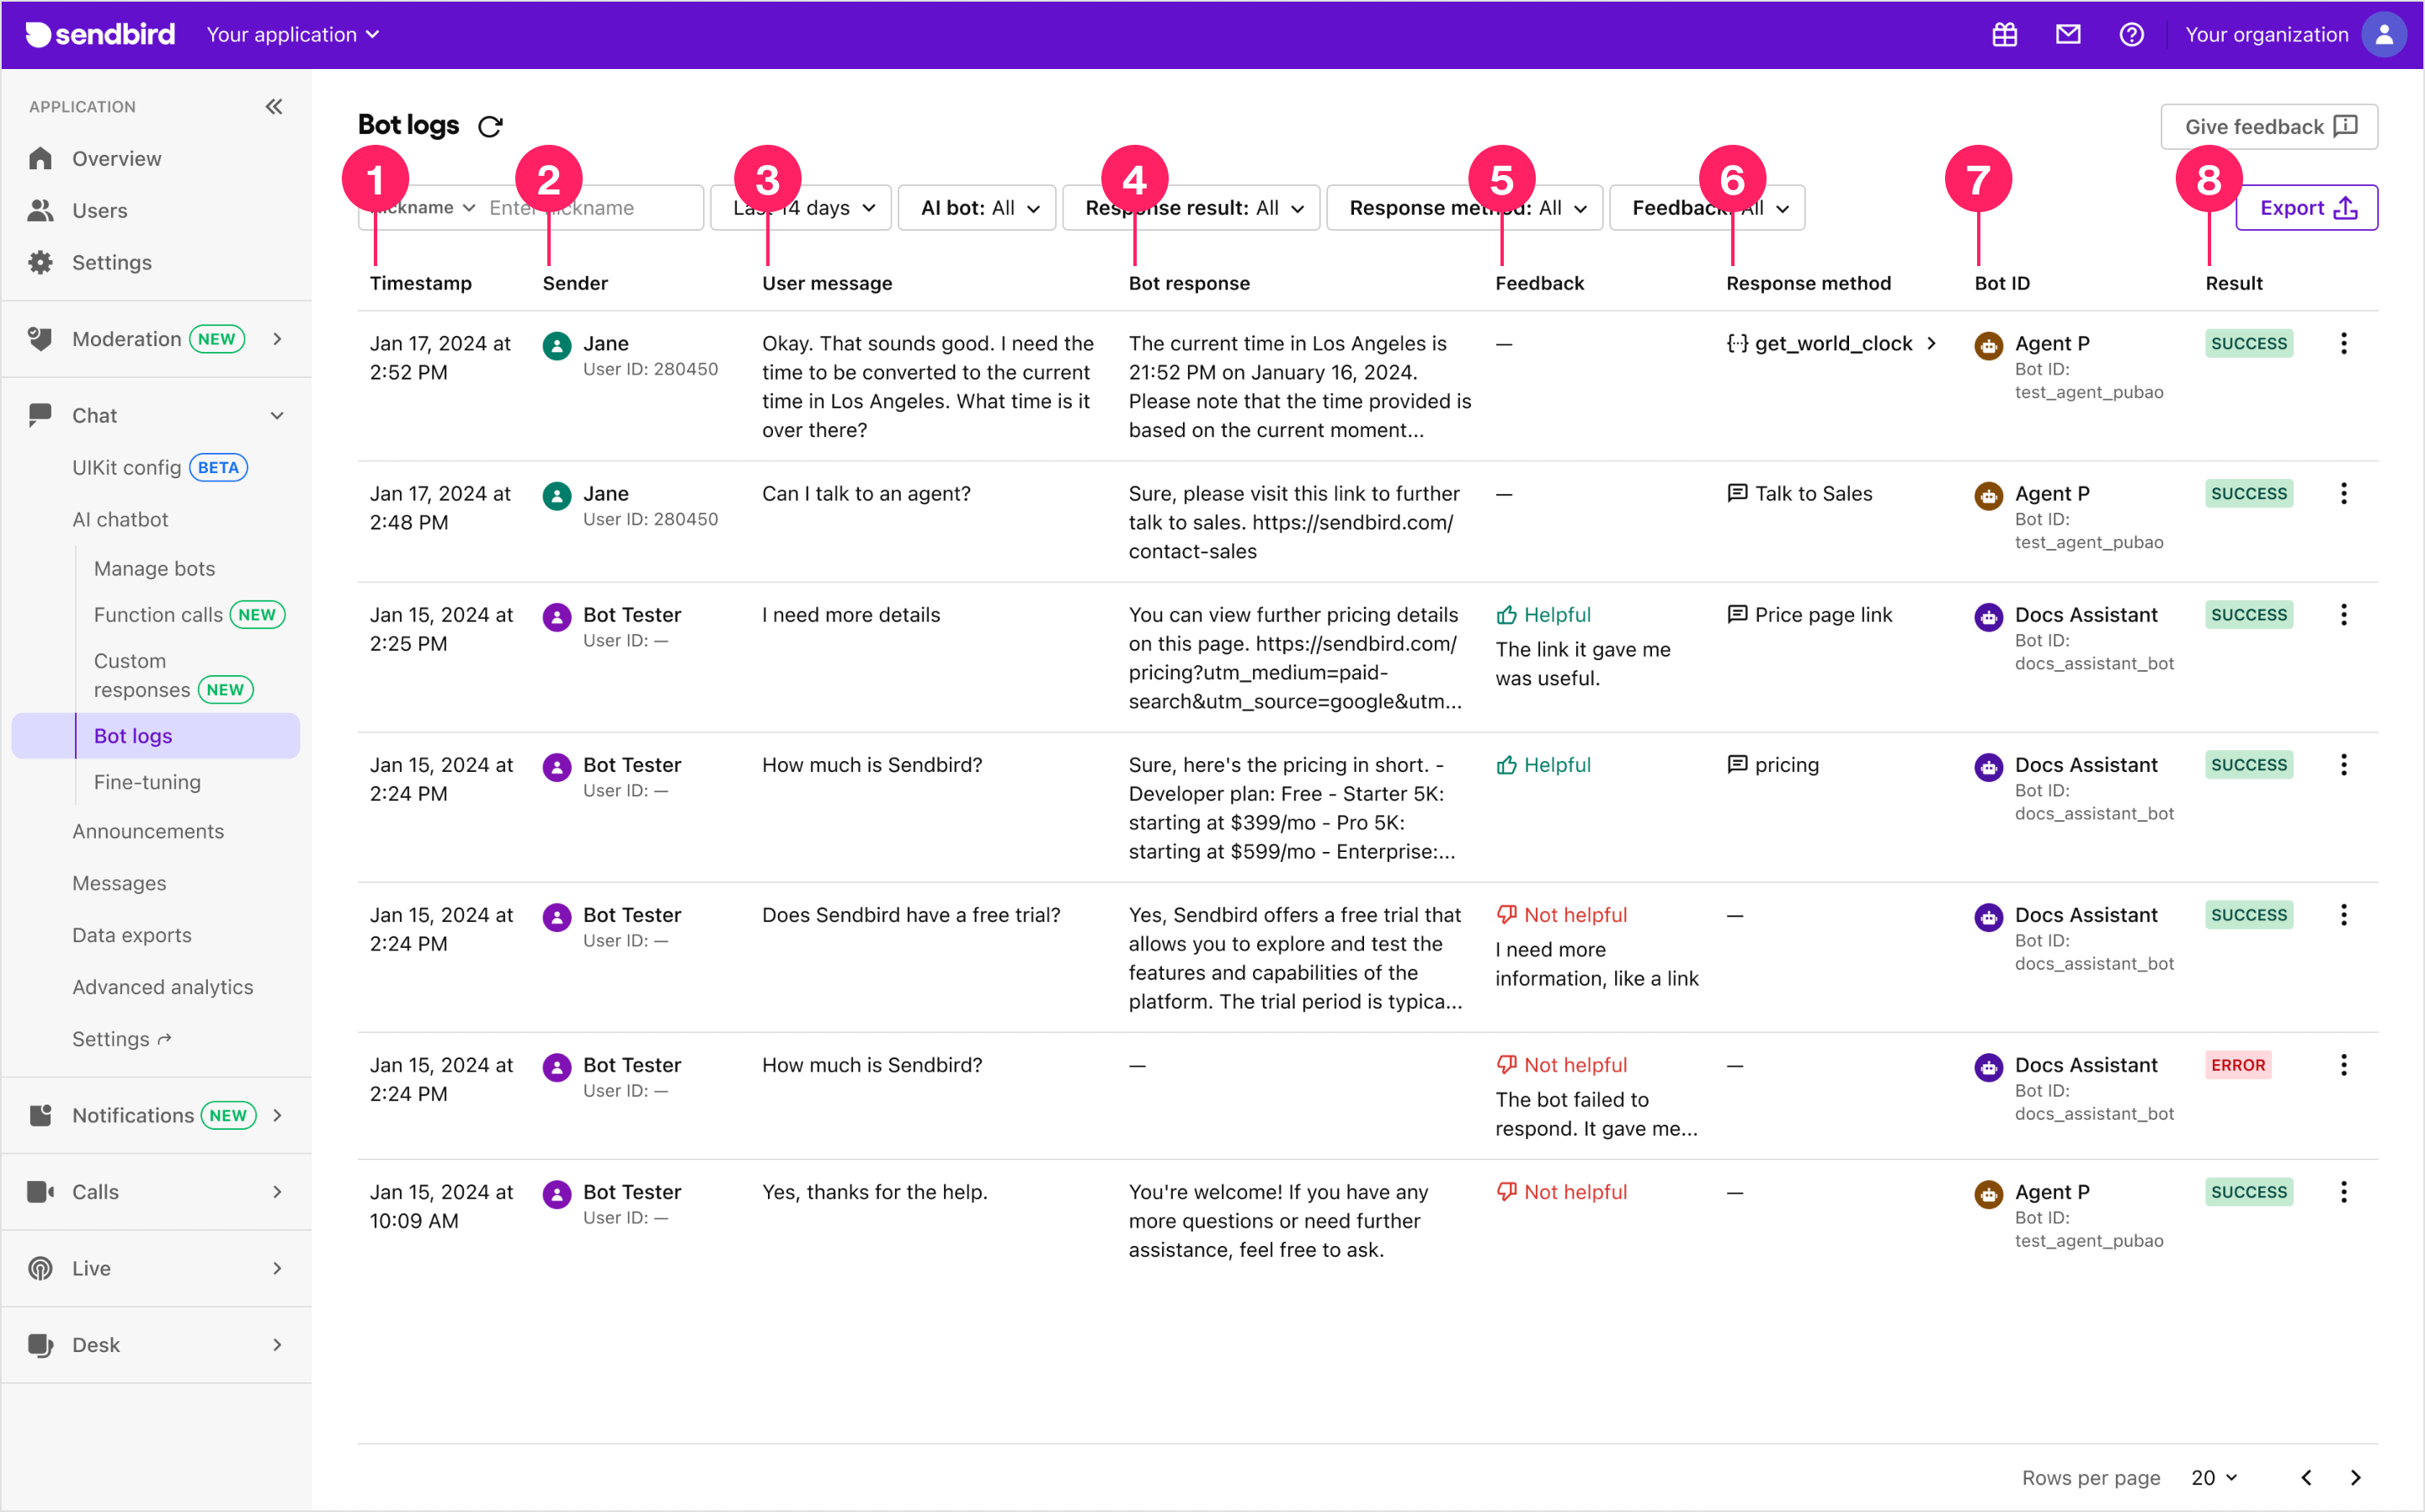The width and height of the screenshot is (2425, 1512).
Task: Expand the Notifications sidebar section
Action: click(277, 1115)
